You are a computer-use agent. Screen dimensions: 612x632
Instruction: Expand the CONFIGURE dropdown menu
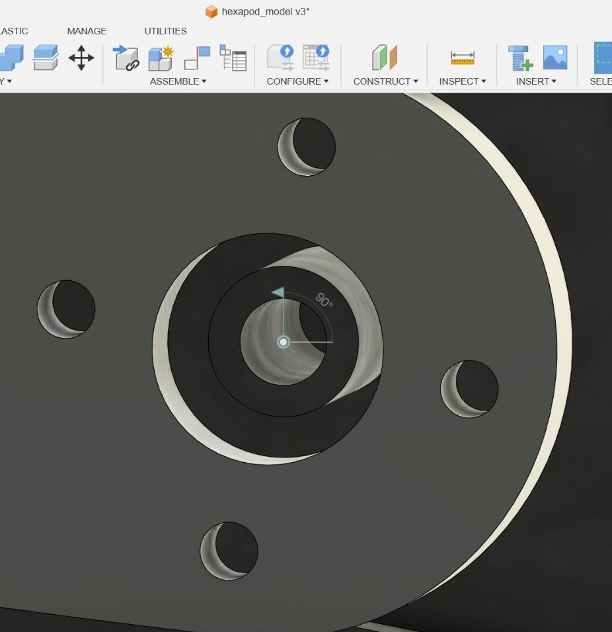coord(297,81)
